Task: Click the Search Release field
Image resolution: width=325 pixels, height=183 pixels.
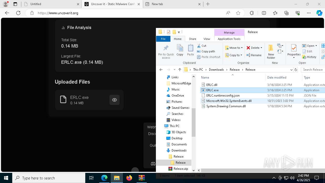Action: coord(313,70)
